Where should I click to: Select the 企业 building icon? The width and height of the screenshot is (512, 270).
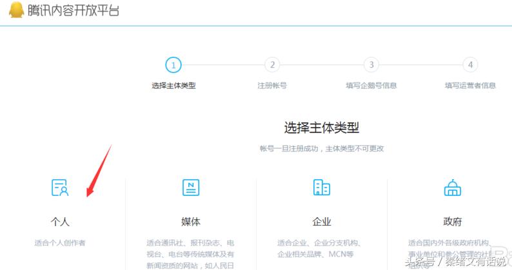pos(322,188)
